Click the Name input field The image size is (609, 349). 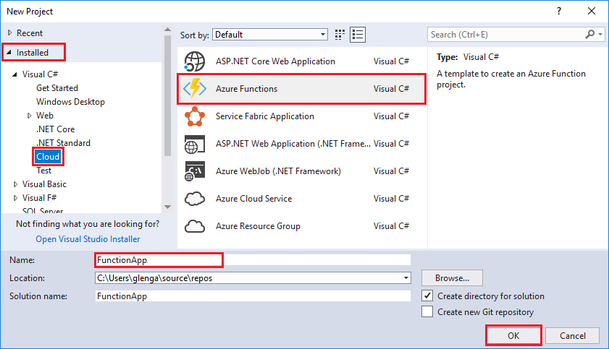click(x=253, y=260)
